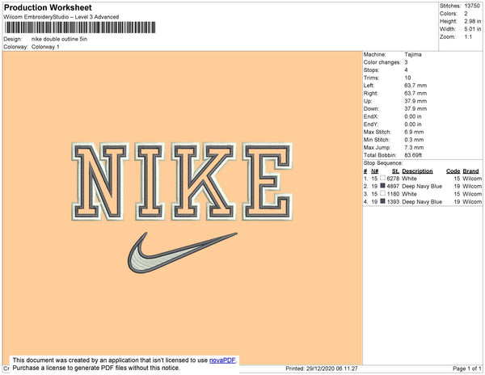Select the 'Stop Sequence:' heading
Image resolution: width=485 pixels, height=375 pixels.
pos(383,163)
